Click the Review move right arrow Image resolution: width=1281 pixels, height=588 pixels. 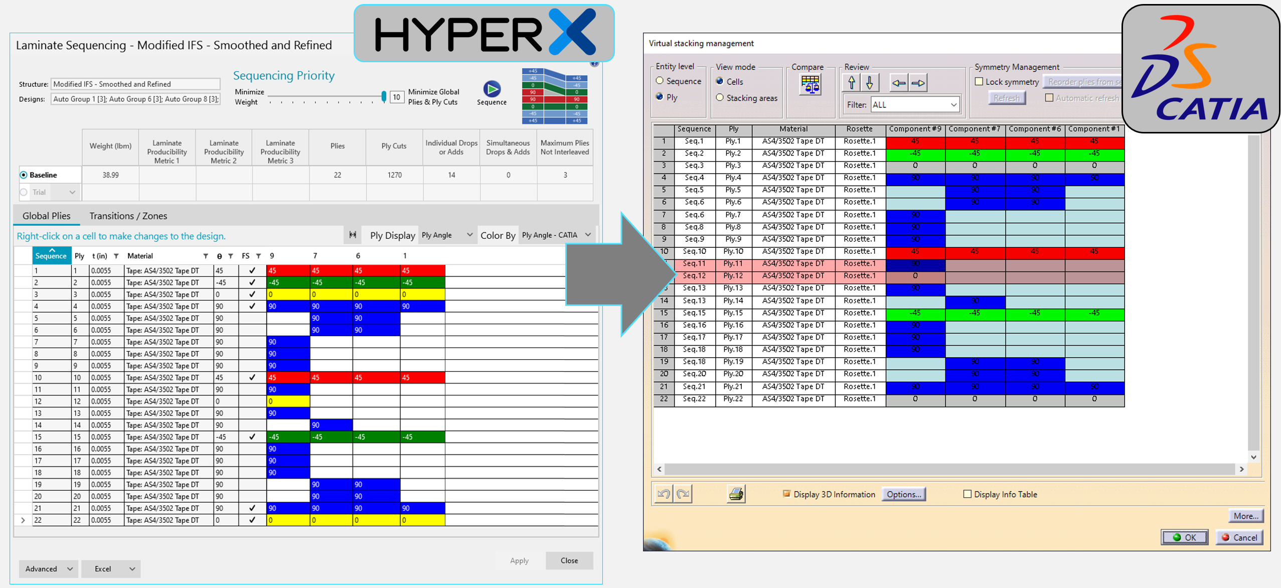click(x=918, y=83)
